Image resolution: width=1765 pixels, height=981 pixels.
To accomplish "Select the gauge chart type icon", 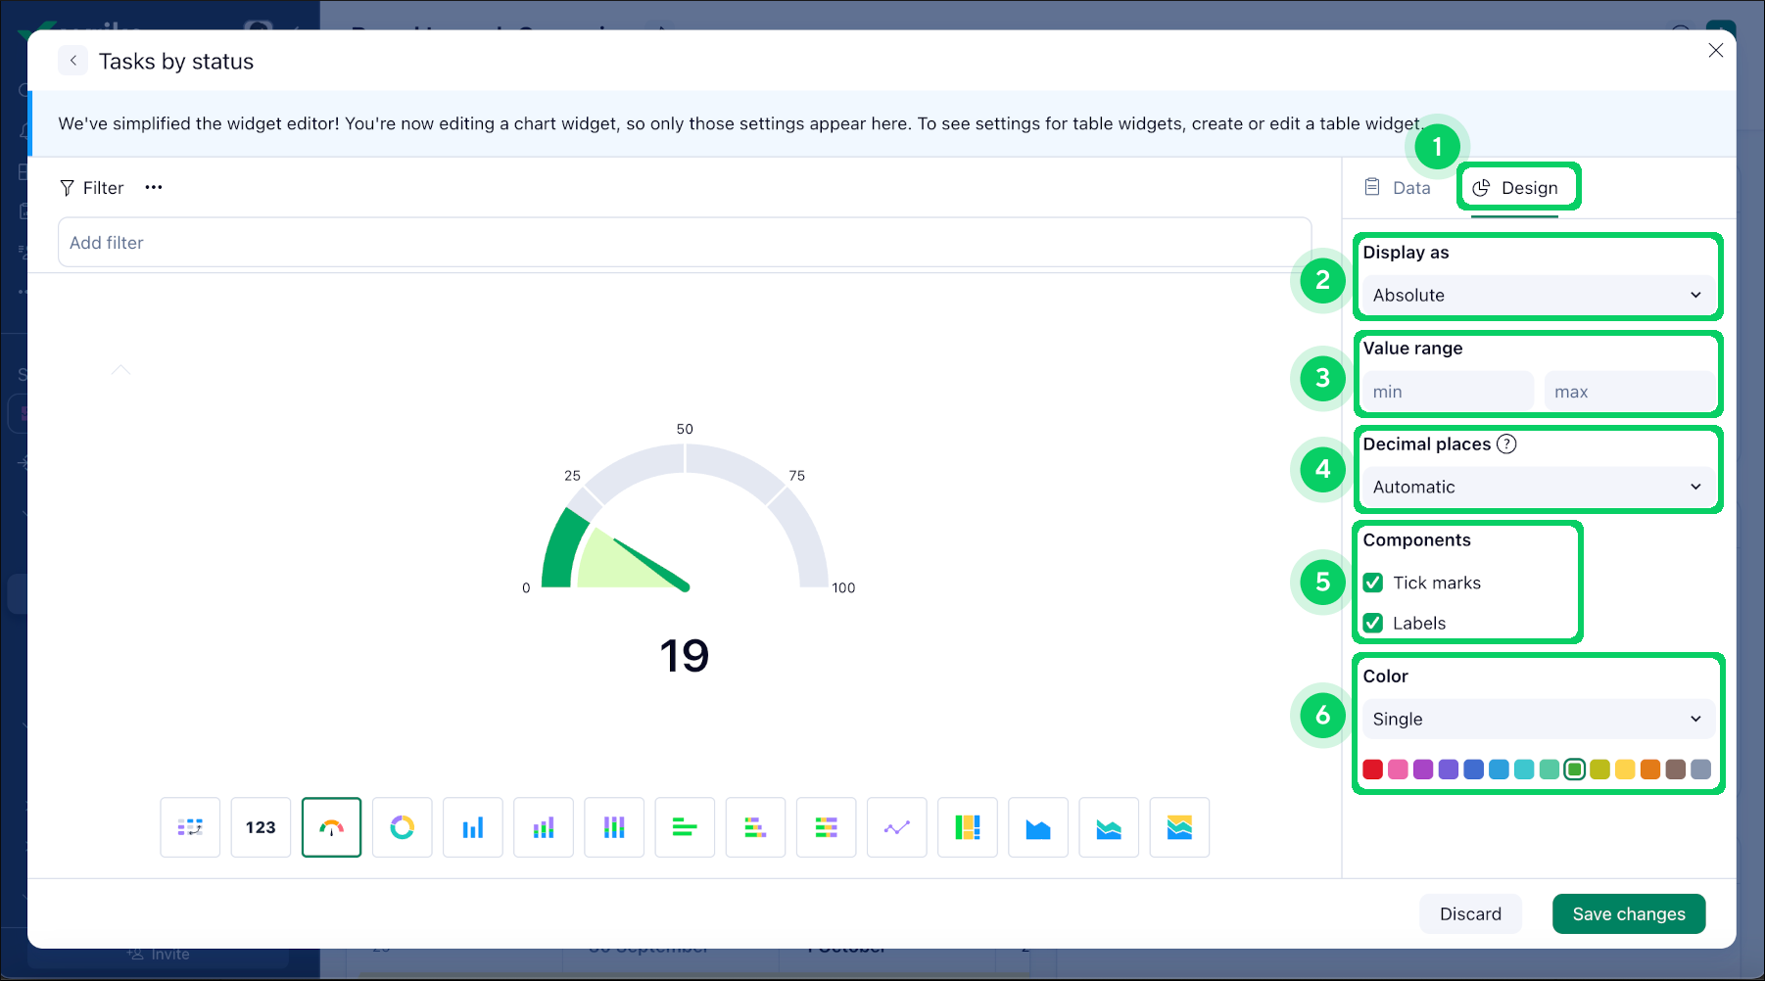I will point(331,827).
